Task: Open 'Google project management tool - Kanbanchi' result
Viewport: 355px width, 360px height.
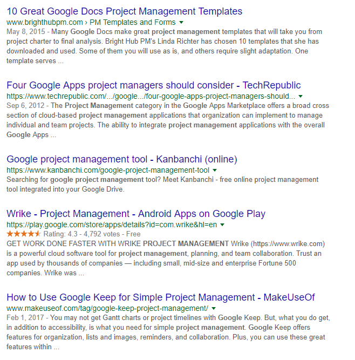Action: 122,159
